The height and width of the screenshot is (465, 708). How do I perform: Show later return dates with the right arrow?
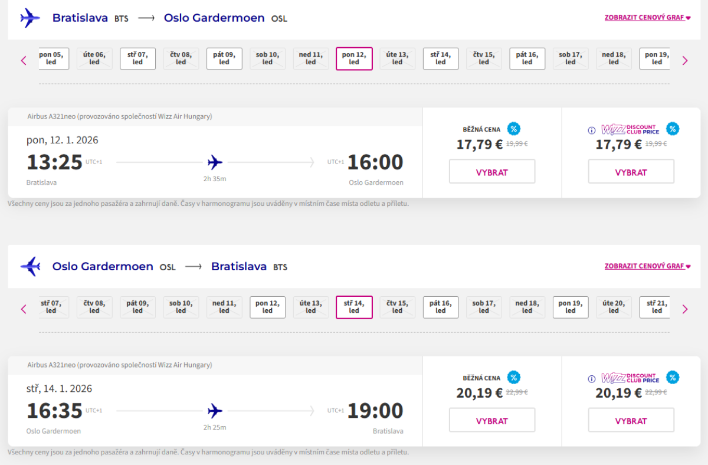(685, 309)
